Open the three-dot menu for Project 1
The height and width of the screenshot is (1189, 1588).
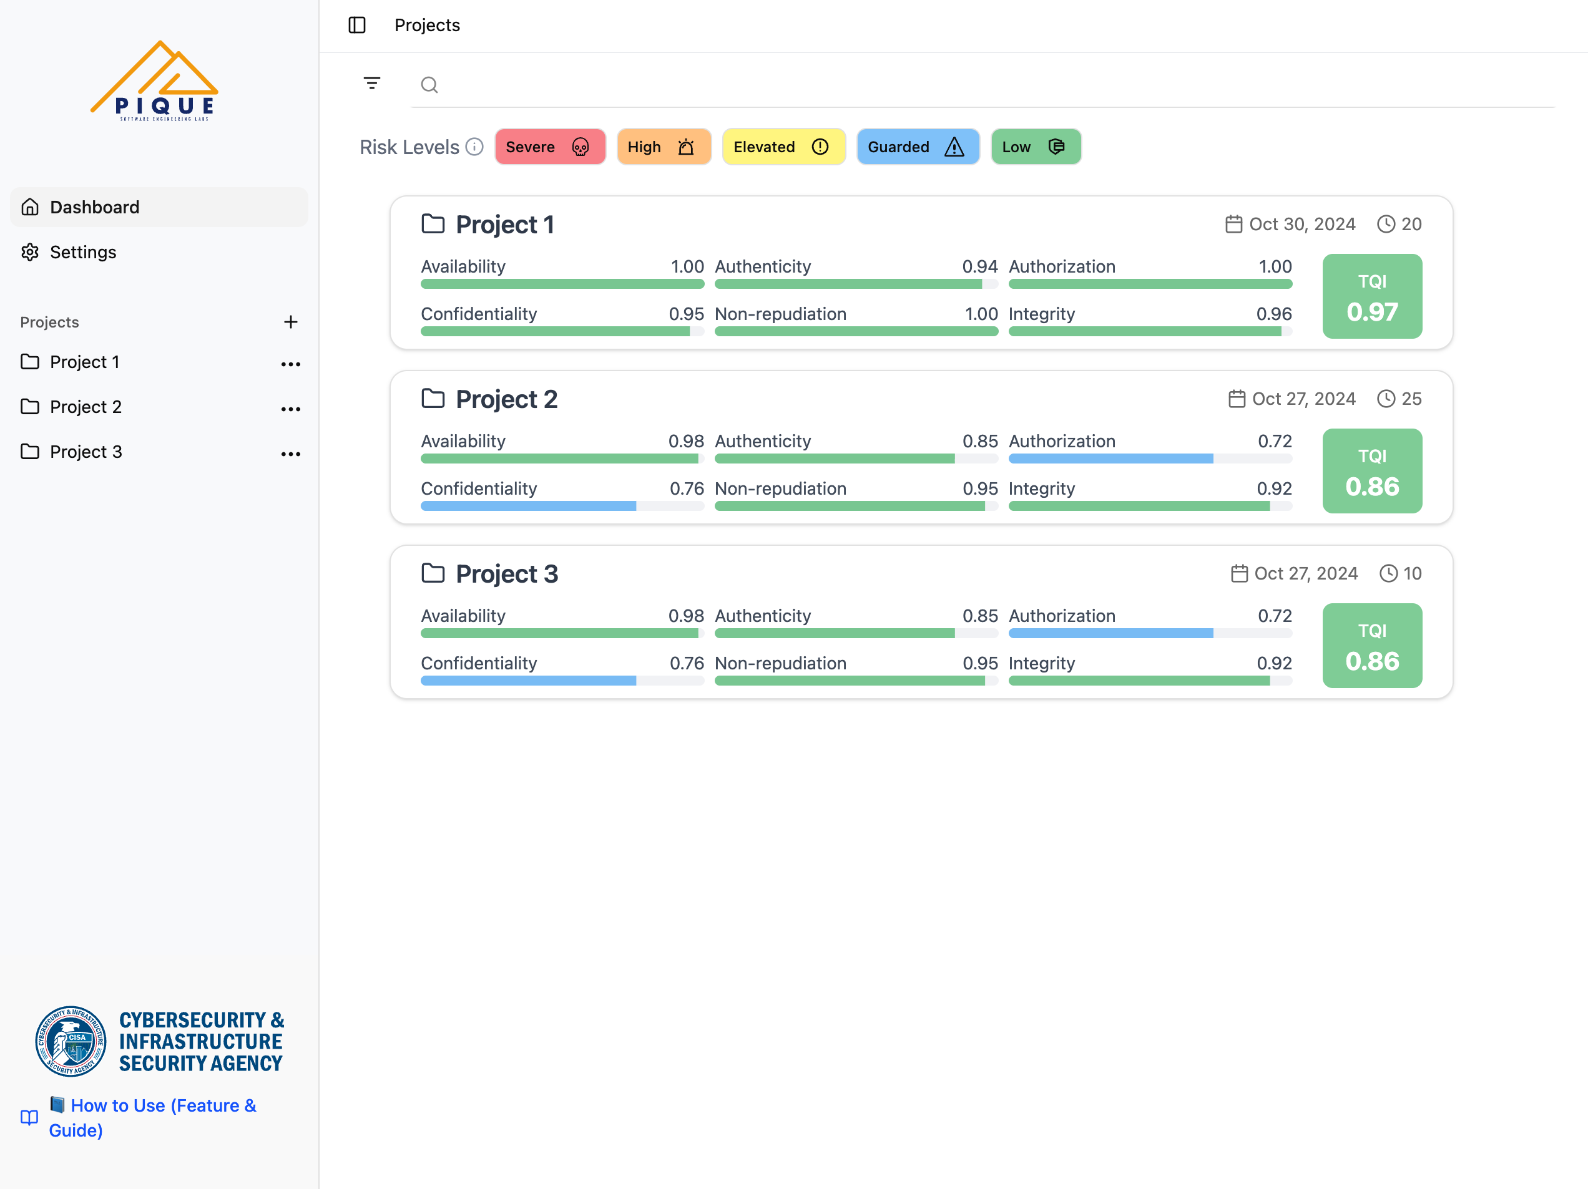pos(290,364)
